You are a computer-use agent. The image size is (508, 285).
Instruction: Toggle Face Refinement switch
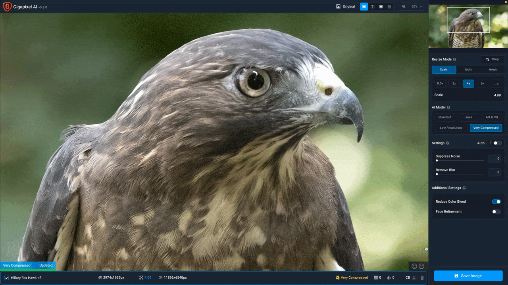(496, 212)
